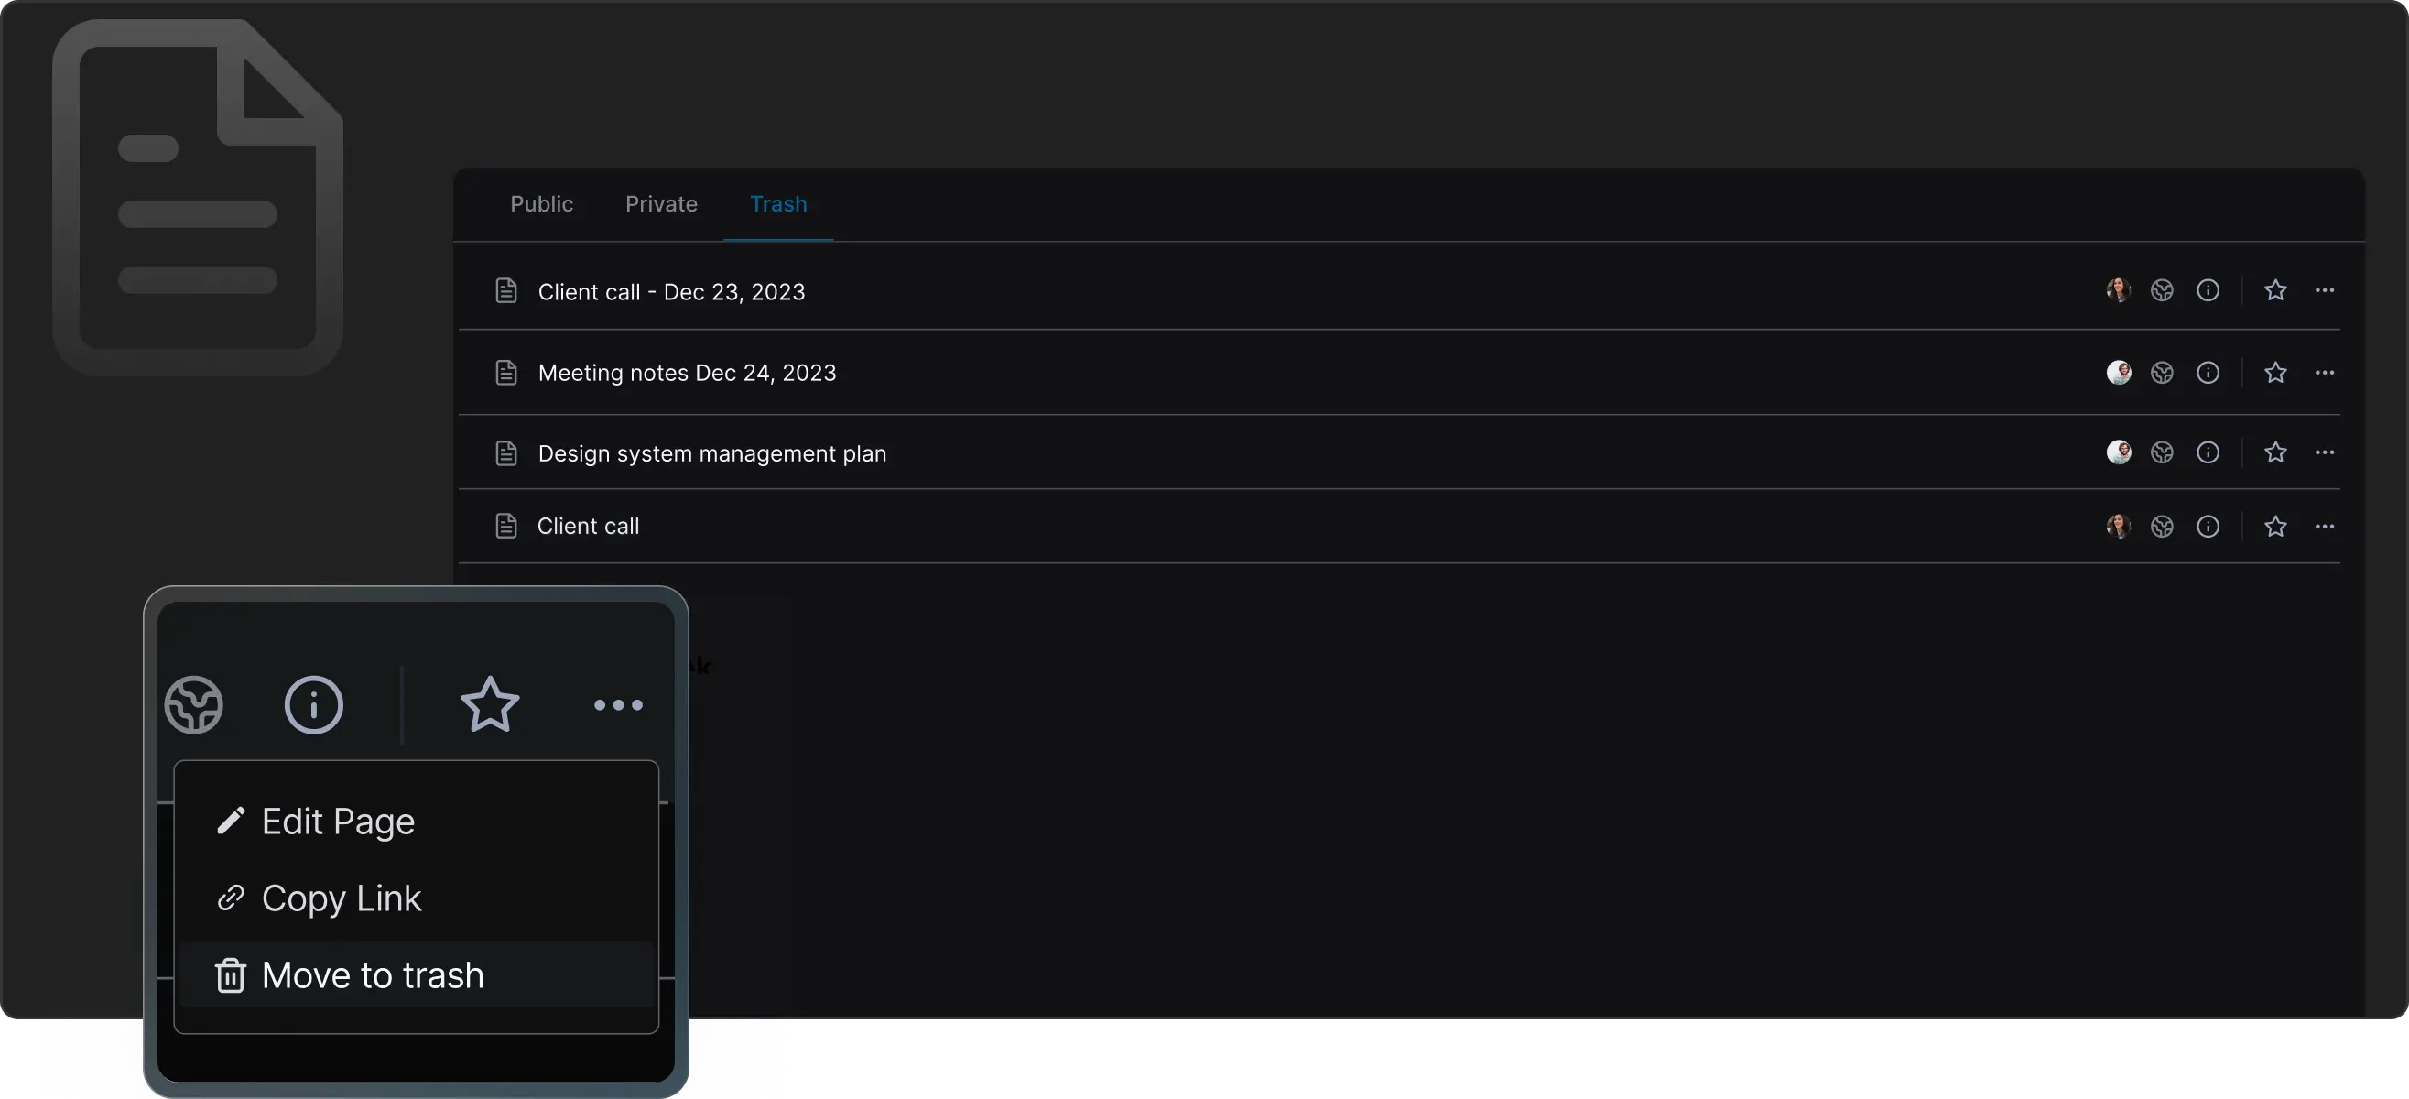Image resolution: width=2409 pixels, height=1099 pixels.
Task: Switch to the Public tab
Action: tap(541, 204)
